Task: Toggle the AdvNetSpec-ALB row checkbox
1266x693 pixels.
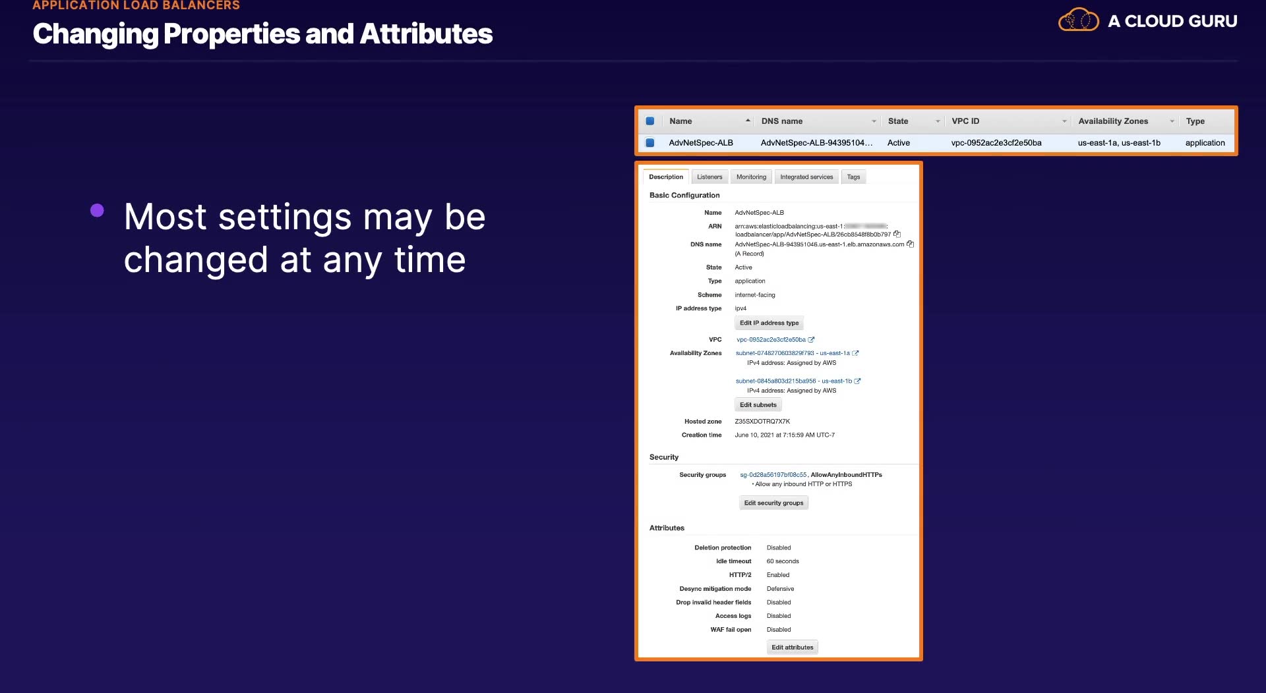Action: (x=650, y=143)
